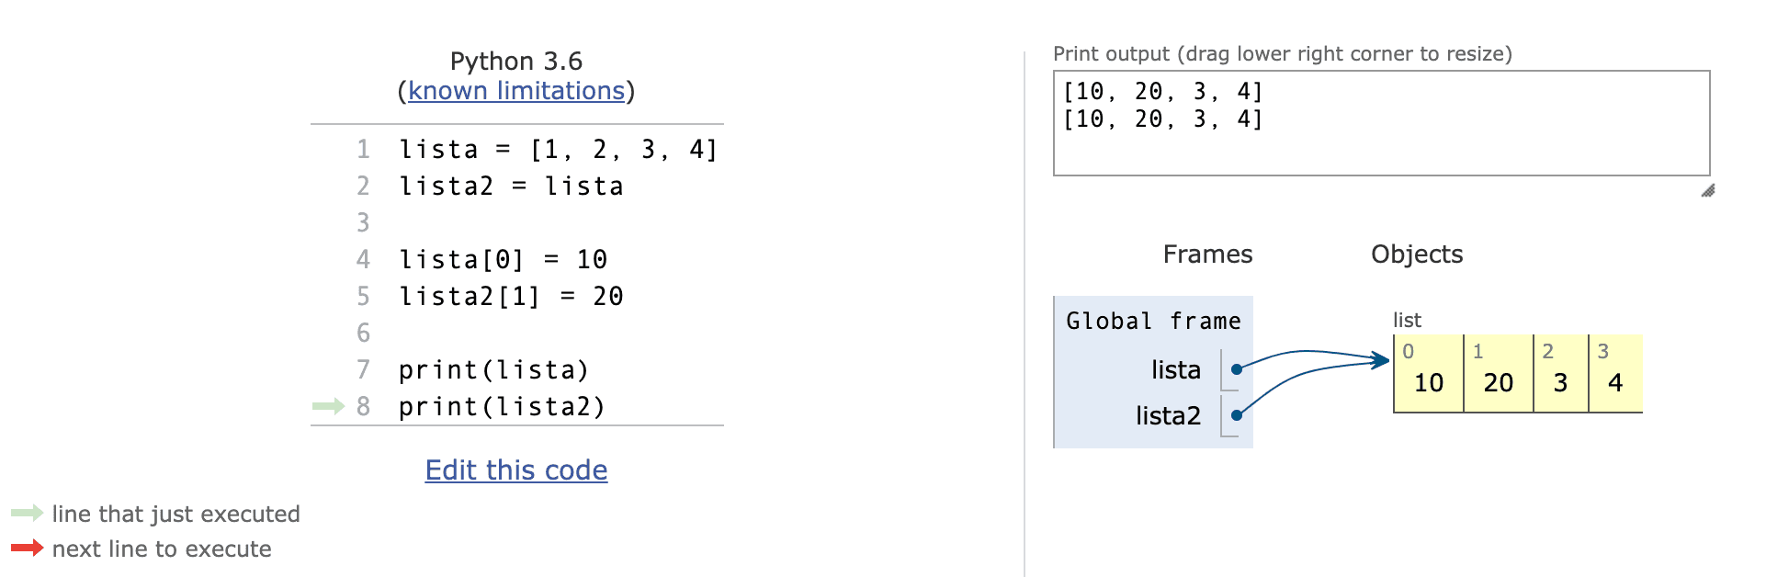Click the green legend arrow for just executed

coord(27,513)
